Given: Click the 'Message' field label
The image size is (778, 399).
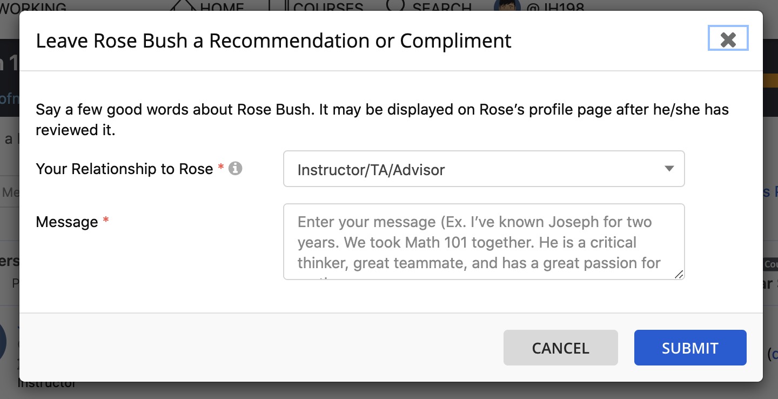Looking at the screenshot, I should point(67,222).
